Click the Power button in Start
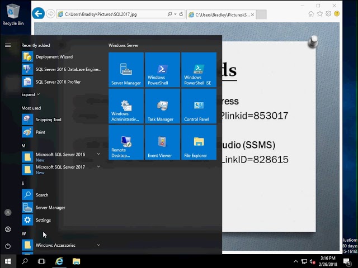 (8, 246)
